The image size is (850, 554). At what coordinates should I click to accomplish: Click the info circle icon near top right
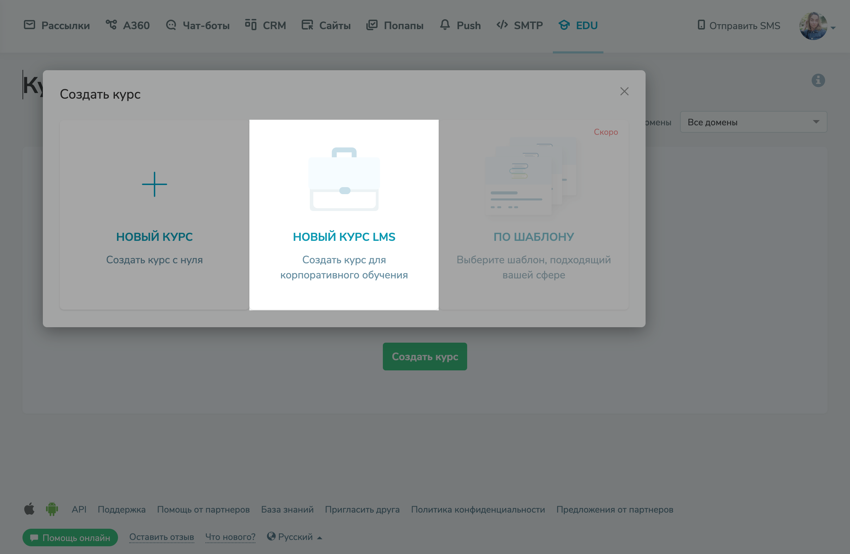[x=818, y=80]
